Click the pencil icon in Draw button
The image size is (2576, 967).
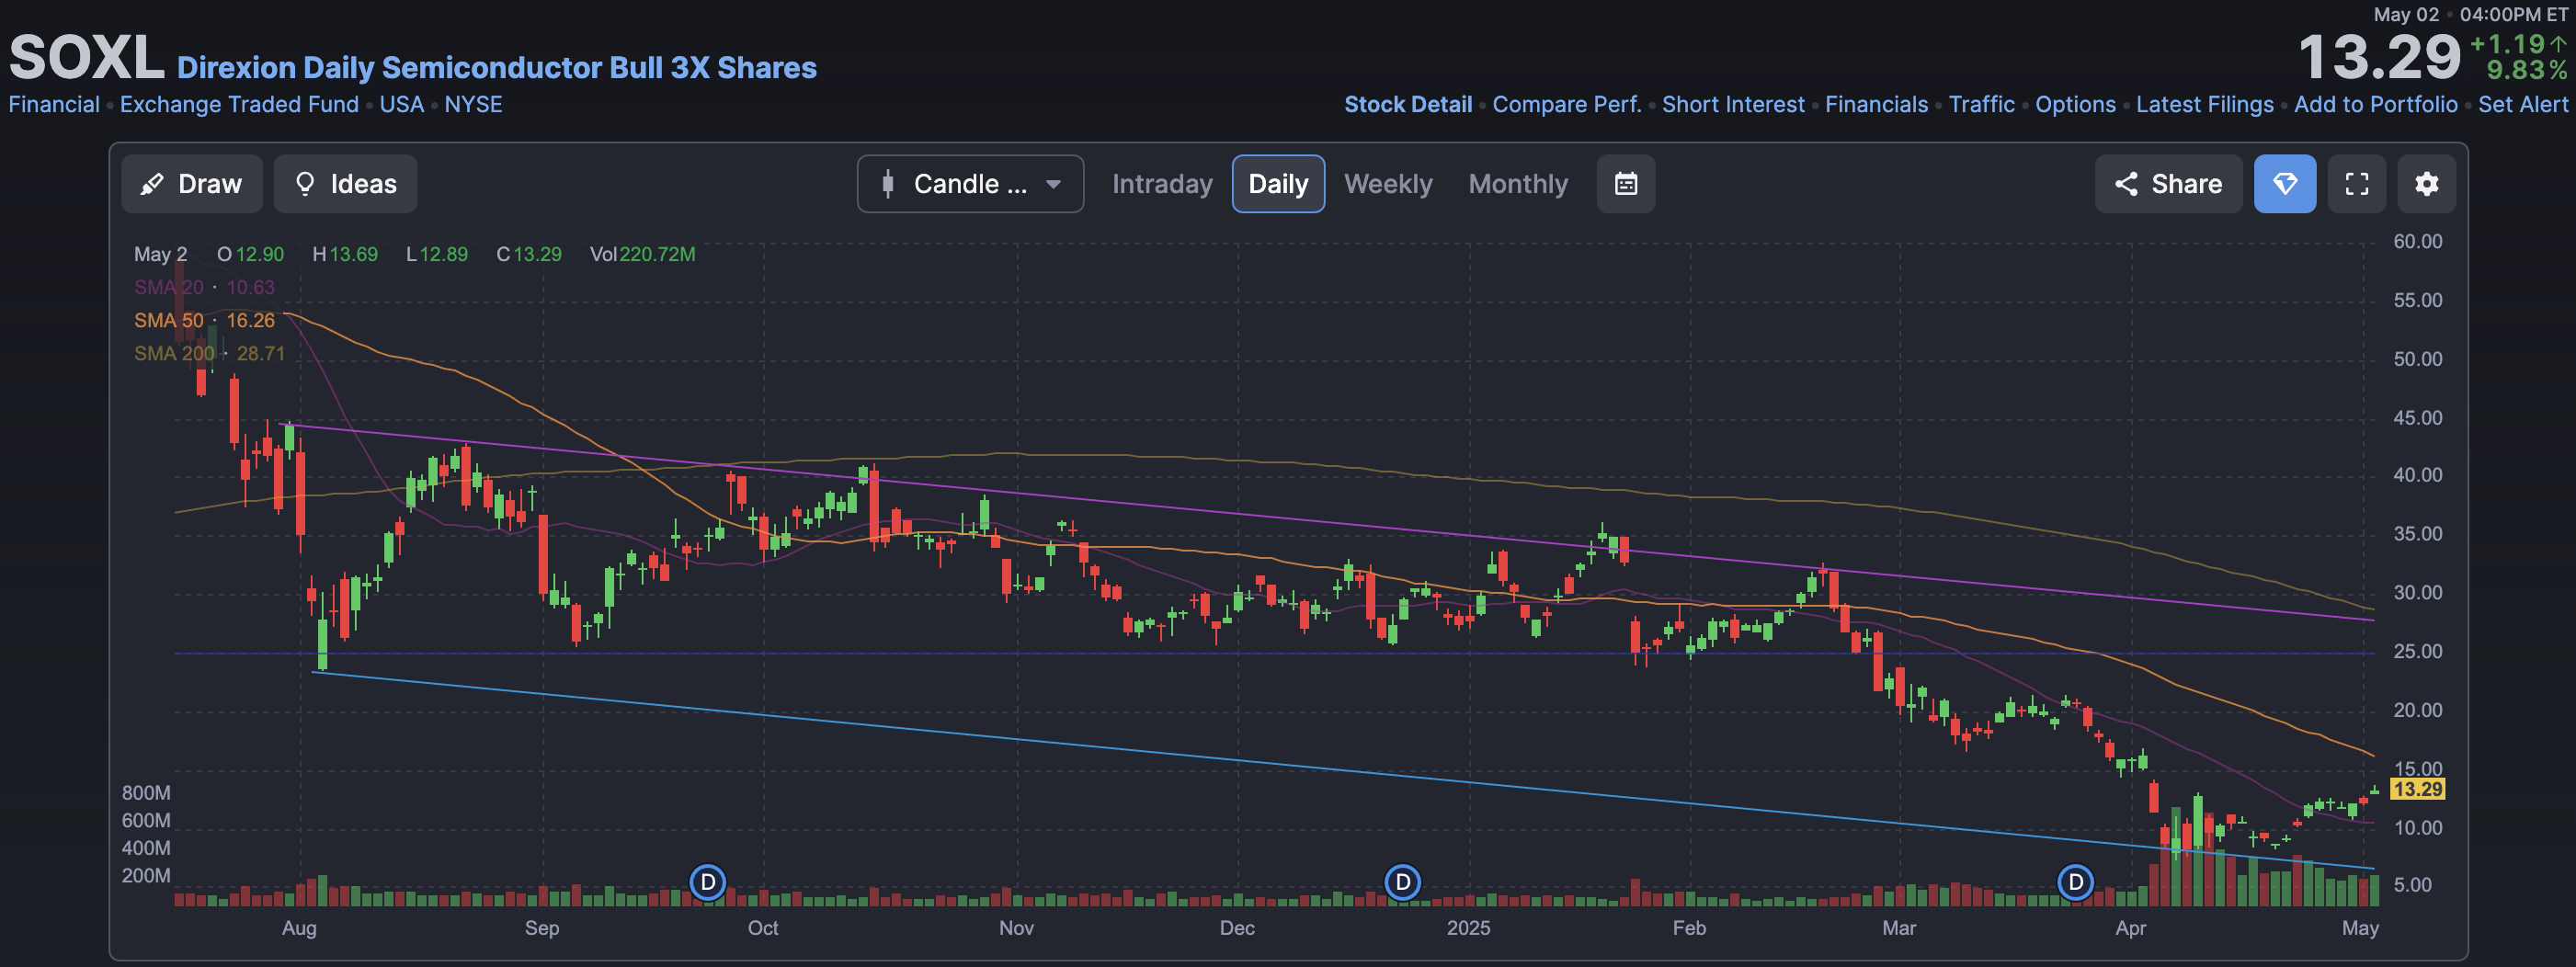[x=152, y=184]
